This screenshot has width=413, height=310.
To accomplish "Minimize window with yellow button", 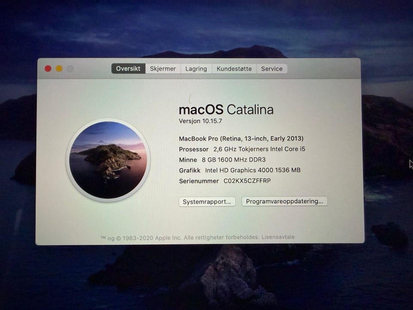I will (x=59, y=68).
